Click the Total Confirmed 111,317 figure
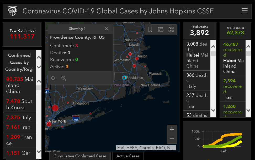The width and height of the screenshot is (255, 160). click(x=22, y=36)
